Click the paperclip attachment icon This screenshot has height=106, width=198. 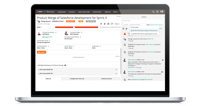pos(126,29)
